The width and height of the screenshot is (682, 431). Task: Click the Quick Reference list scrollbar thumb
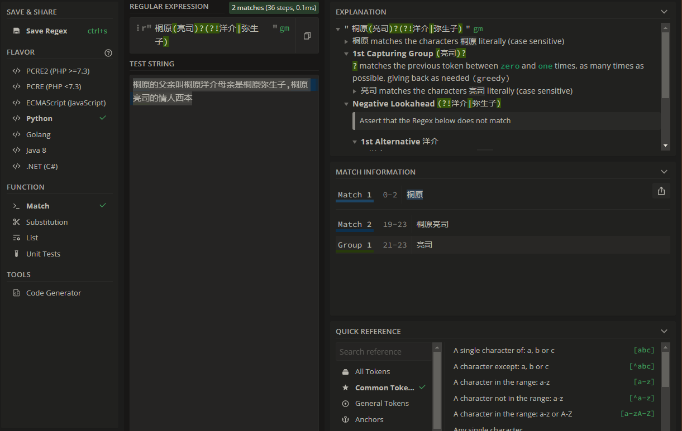pos(665,369)
